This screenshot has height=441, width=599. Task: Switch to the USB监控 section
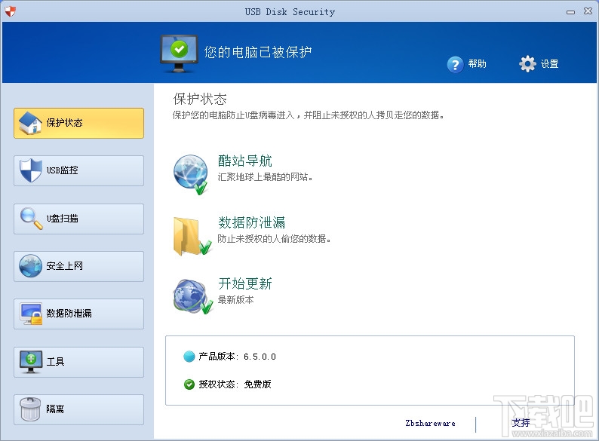tap(78, 170)
